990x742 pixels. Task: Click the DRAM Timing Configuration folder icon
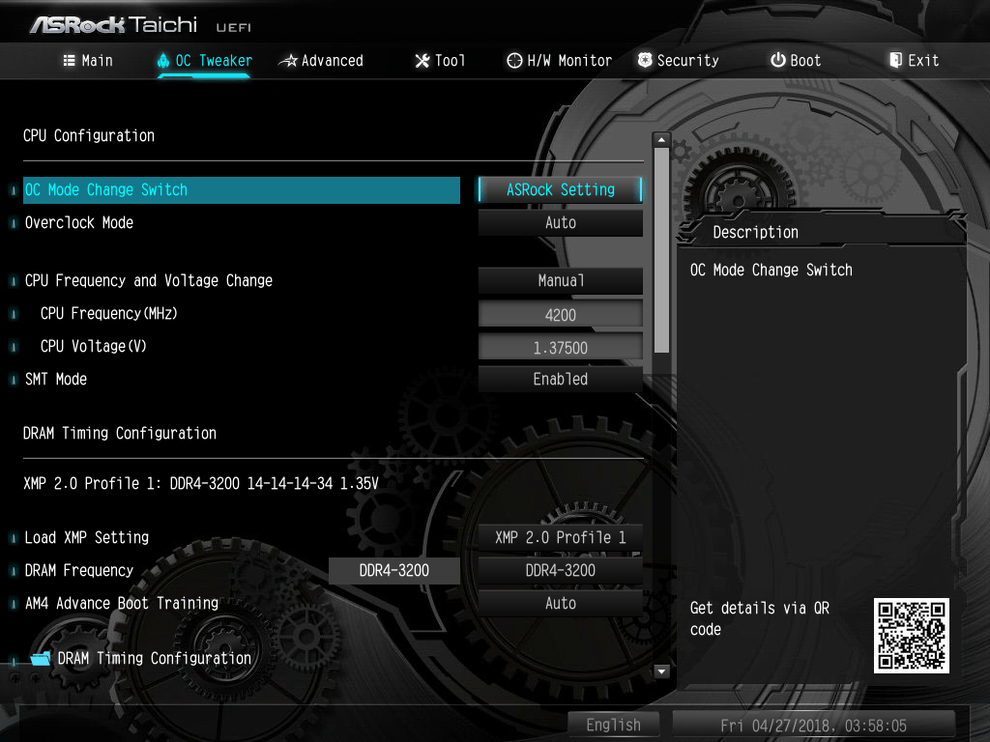(41, 659)
